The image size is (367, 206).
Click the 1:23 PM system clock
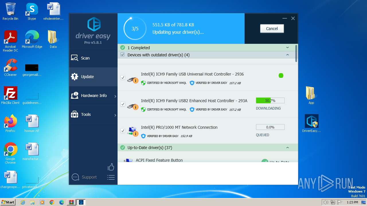(x=352, y=202)
